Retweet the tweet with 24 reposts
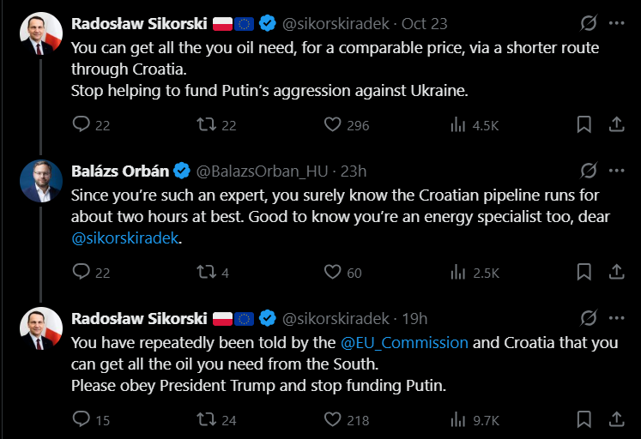Image resolution: width=641 pixels, height=439 pixels. pos(207,420)
